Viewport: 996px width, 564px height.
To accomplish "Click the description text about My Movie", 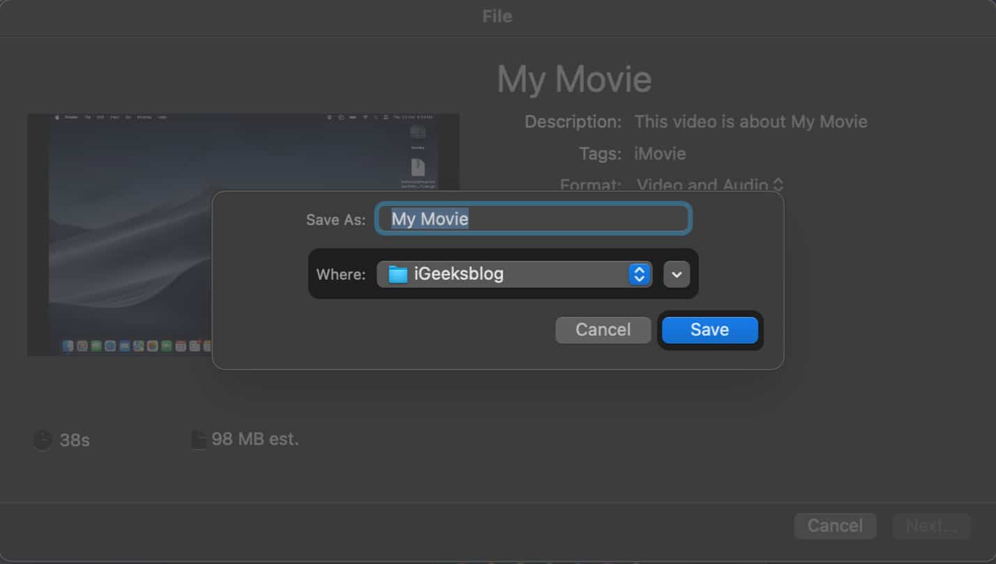I will click(x=751, y=122).
